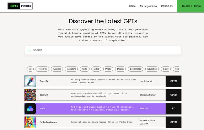Click the BookGPT description text
The image size is (204, 130).
[99, 95]
